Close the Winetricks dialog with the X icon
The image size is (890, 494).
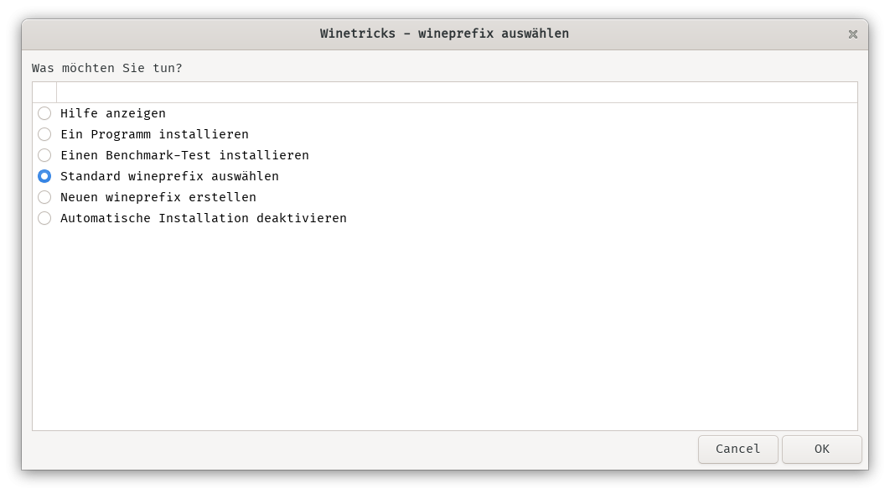pos(852,34)
